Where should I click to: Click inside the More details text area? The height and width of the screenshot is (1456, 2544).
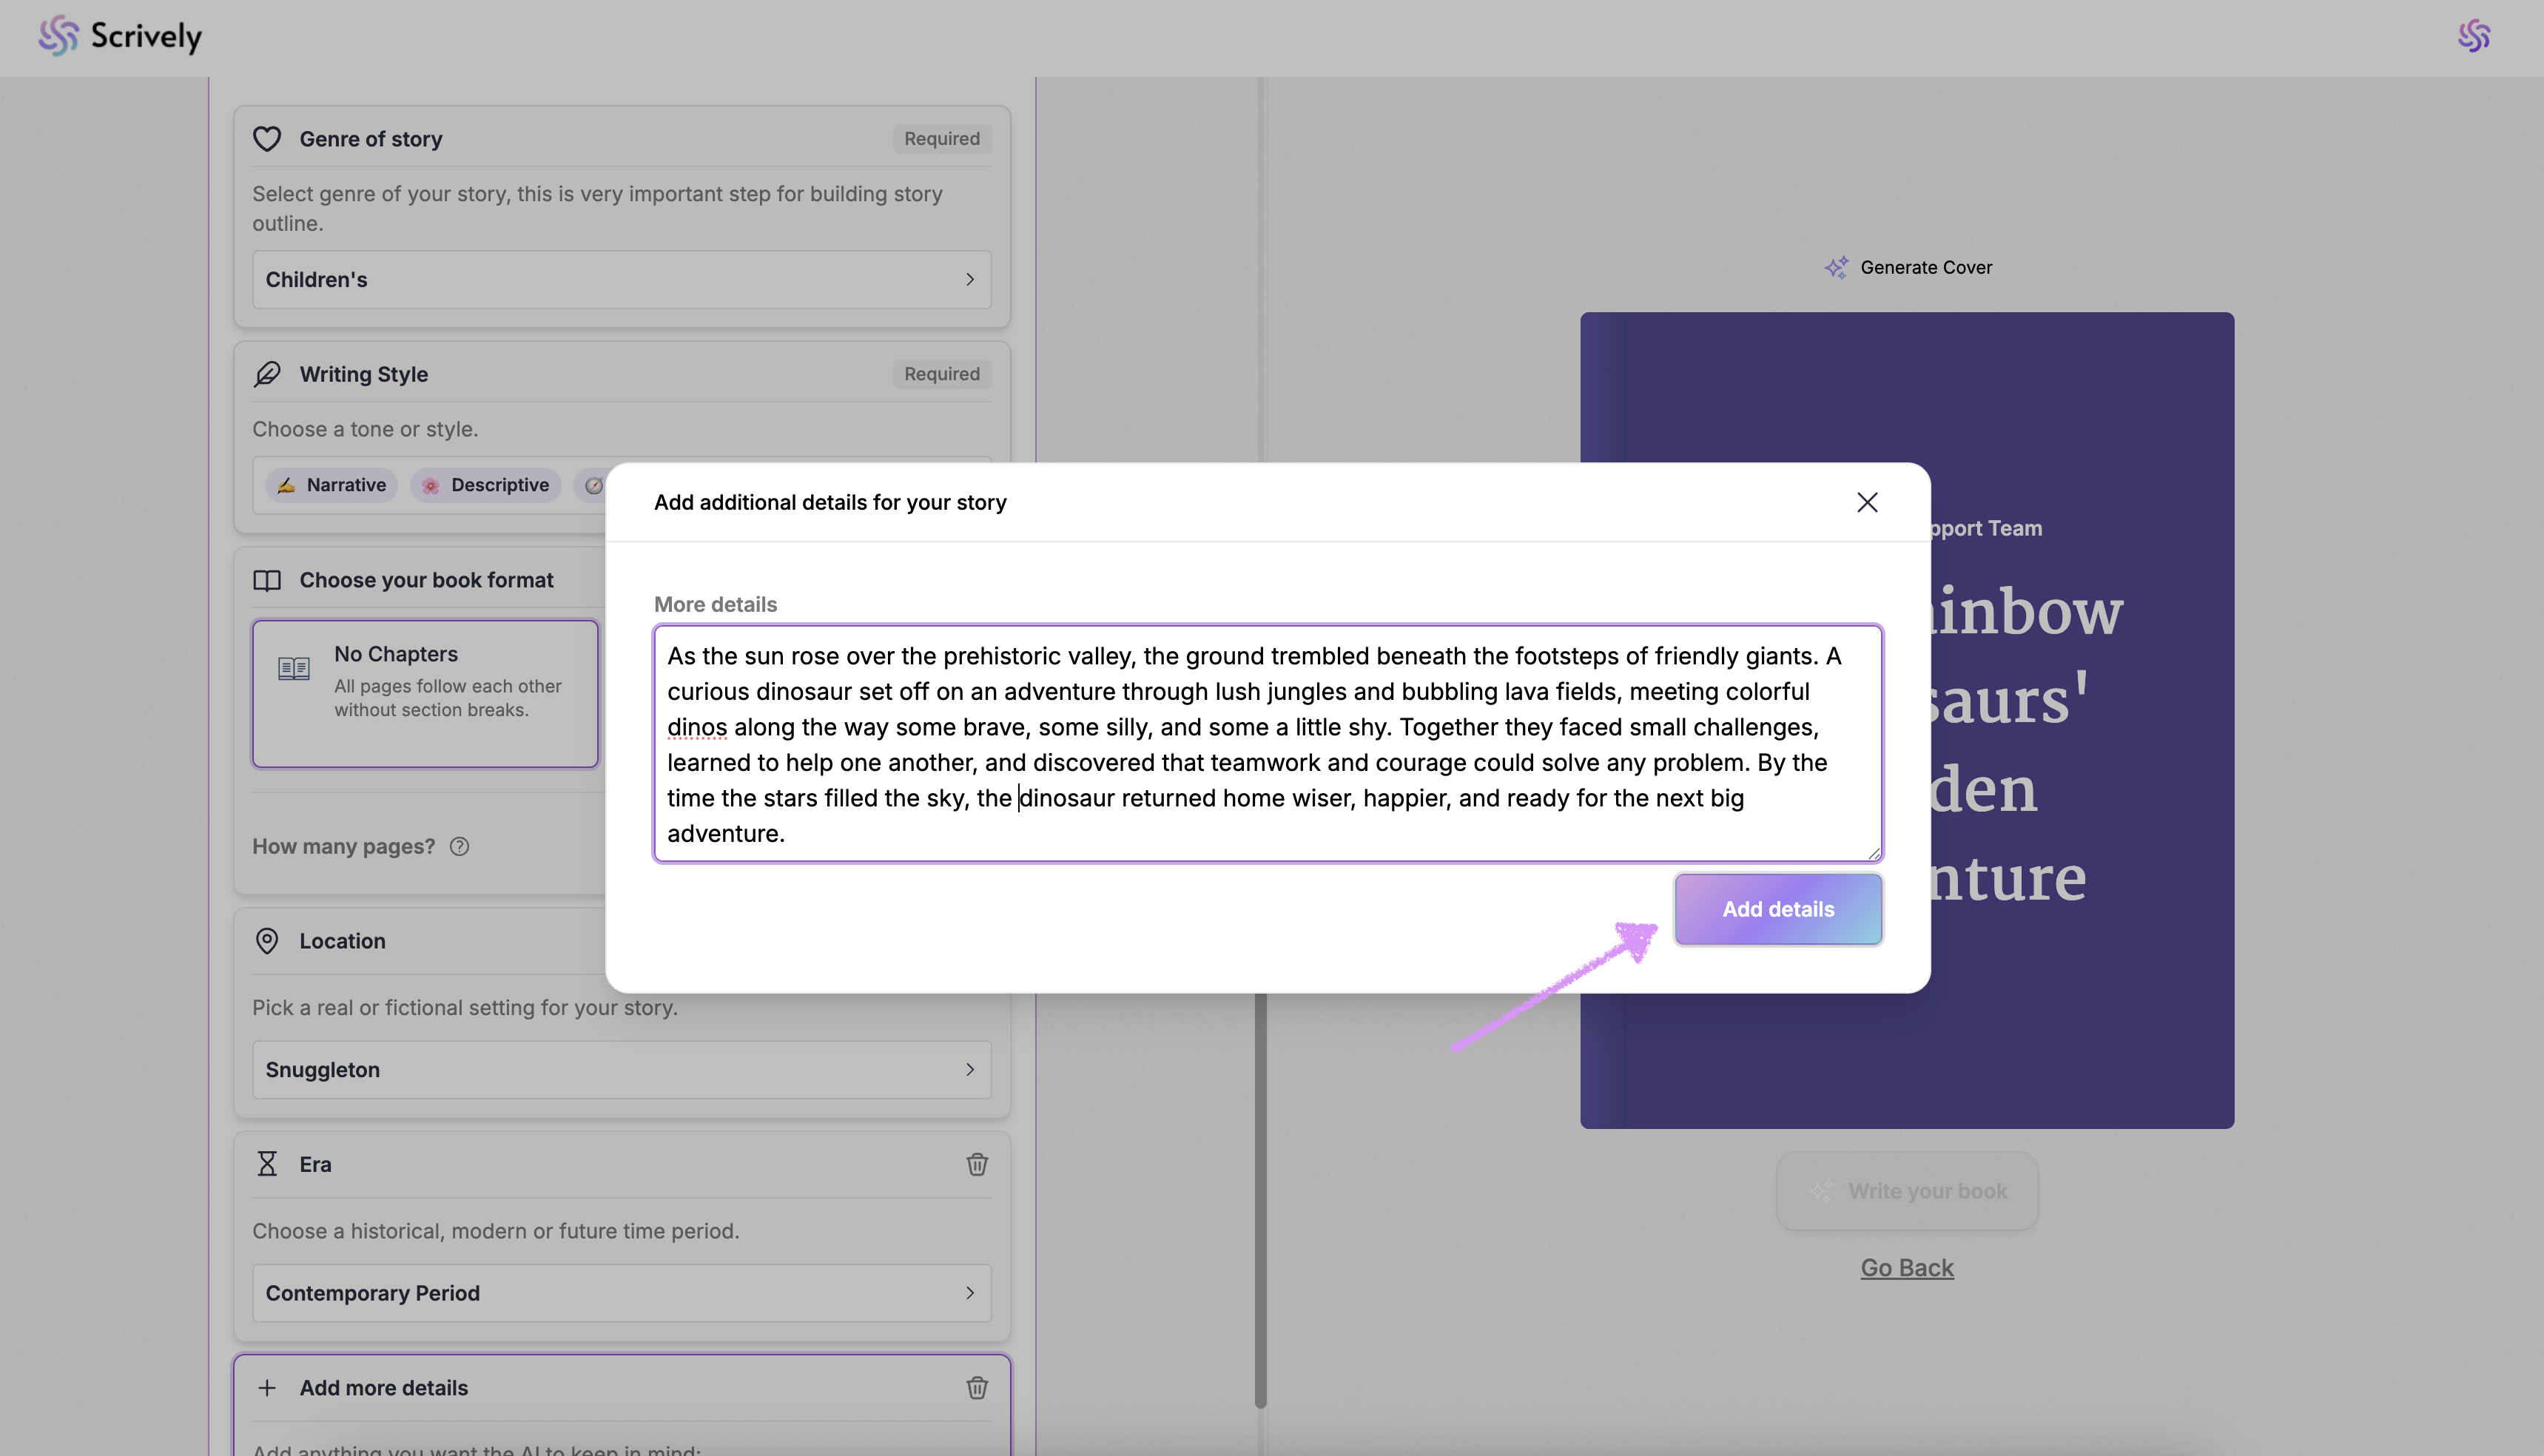pos(1267,743)
